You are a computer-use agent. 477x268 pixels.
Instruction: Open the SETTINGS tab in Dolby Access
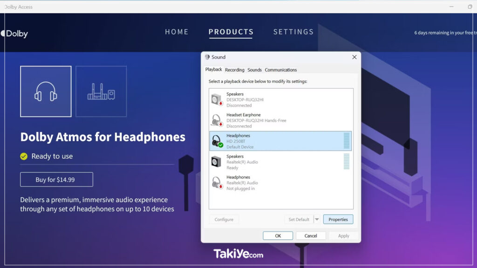pos(293,32)
